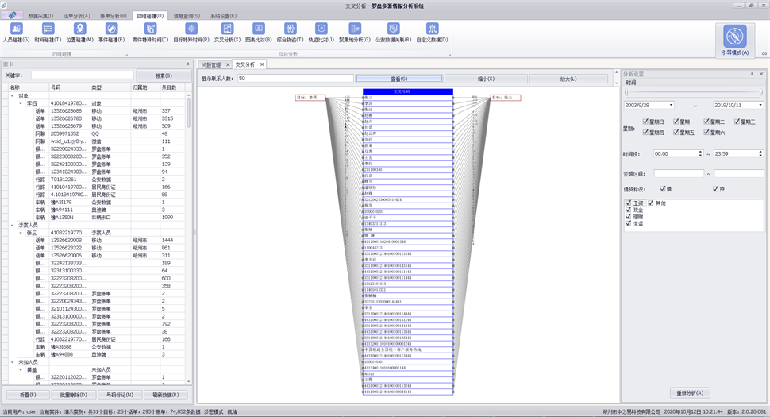Disable the 现金 category checkbox
The image size is (770, 417).
(x=628, y=210)
